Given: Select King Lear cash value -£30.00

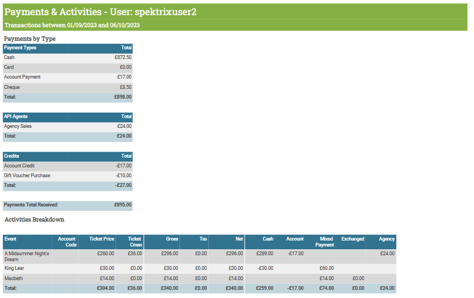Looking at the screenshot, I should 265,268.
